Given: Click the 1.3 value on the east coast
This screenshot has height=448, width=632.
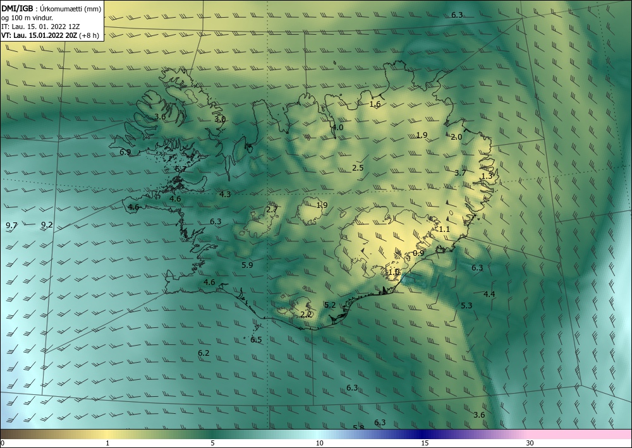Looking at the screenshot, I should click(487, 176).
